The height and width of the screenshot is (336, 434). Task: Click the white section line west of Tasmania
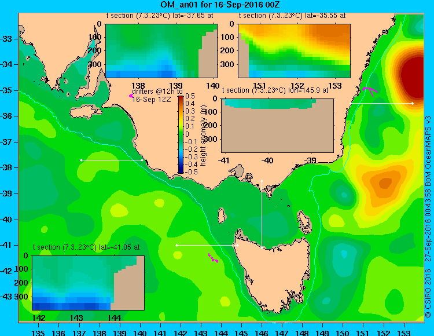pyautogui.click(x=207, y=245)
